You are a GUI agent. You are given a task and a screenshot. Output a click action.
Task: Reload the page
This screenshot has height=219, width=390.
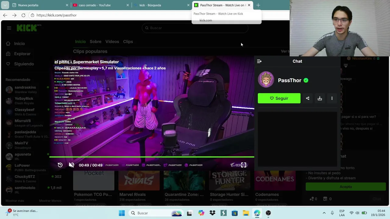(x=23, y=15)
